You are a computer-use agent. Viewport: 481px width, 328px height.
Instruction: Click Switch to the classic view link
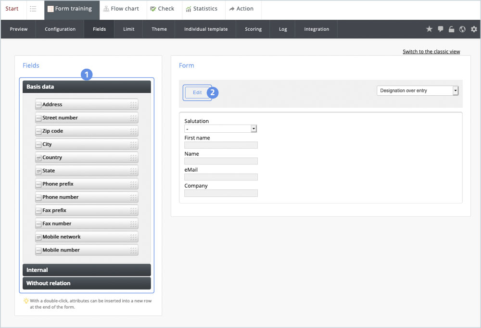click(431, 51)
